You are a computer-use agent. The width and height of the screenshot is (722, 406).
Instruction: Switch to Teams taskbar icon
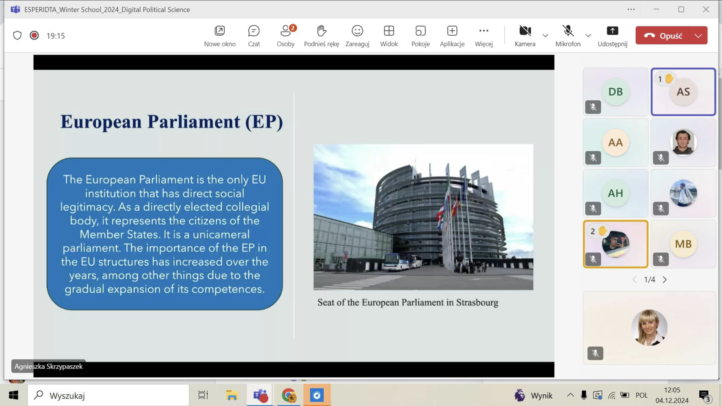260,395
